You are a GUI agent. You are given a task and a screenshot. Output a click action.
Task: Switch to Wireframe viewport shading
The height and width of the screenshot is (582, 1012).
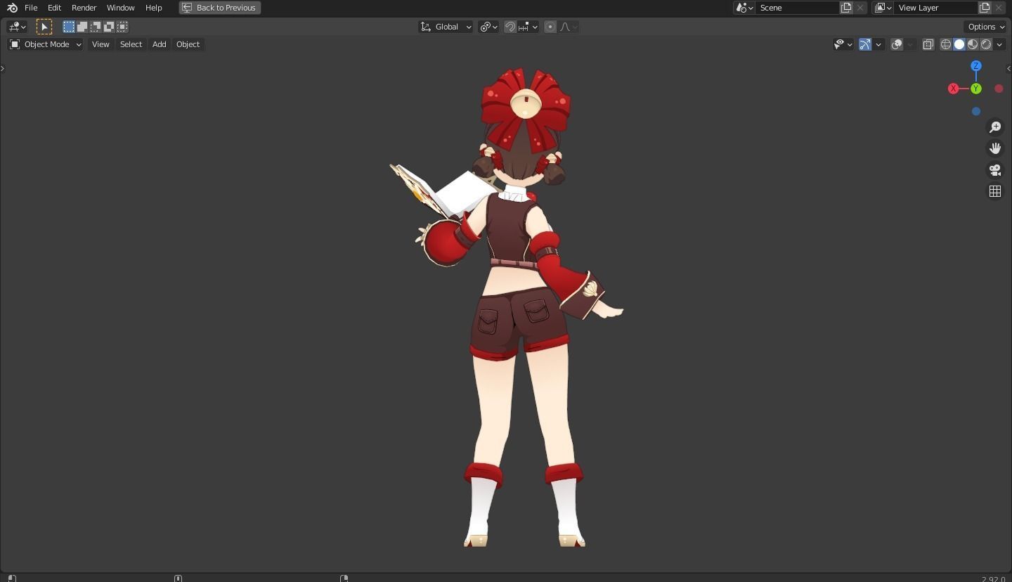pos(946,44)
